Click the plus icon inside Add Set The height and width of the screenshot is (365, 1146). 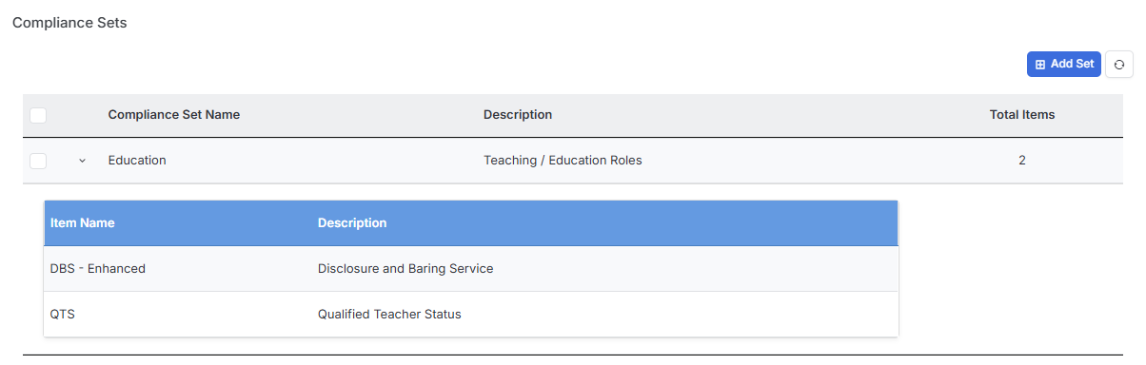click(x=1040, y=64)
